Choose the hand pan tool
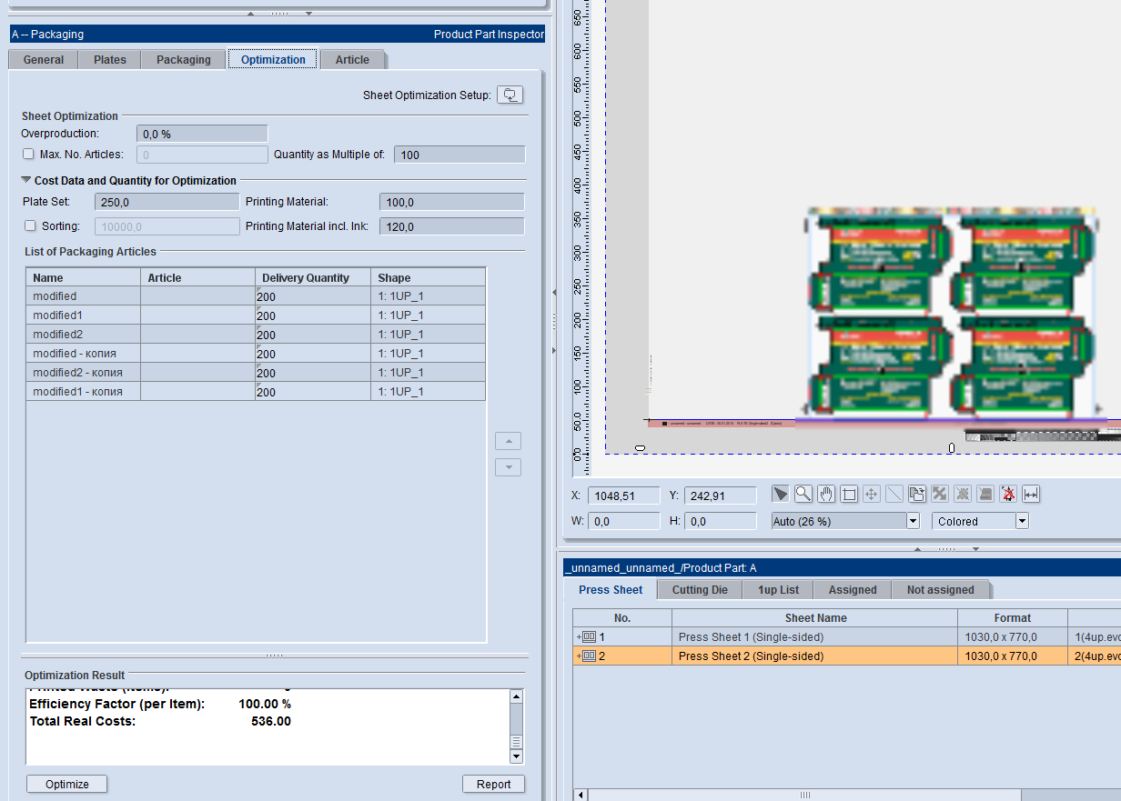The image size is (1121, 801). 826,494
